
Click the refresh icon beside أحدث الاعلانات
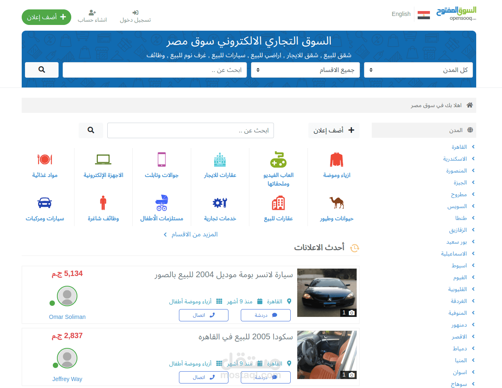click(x=355, y=248)
